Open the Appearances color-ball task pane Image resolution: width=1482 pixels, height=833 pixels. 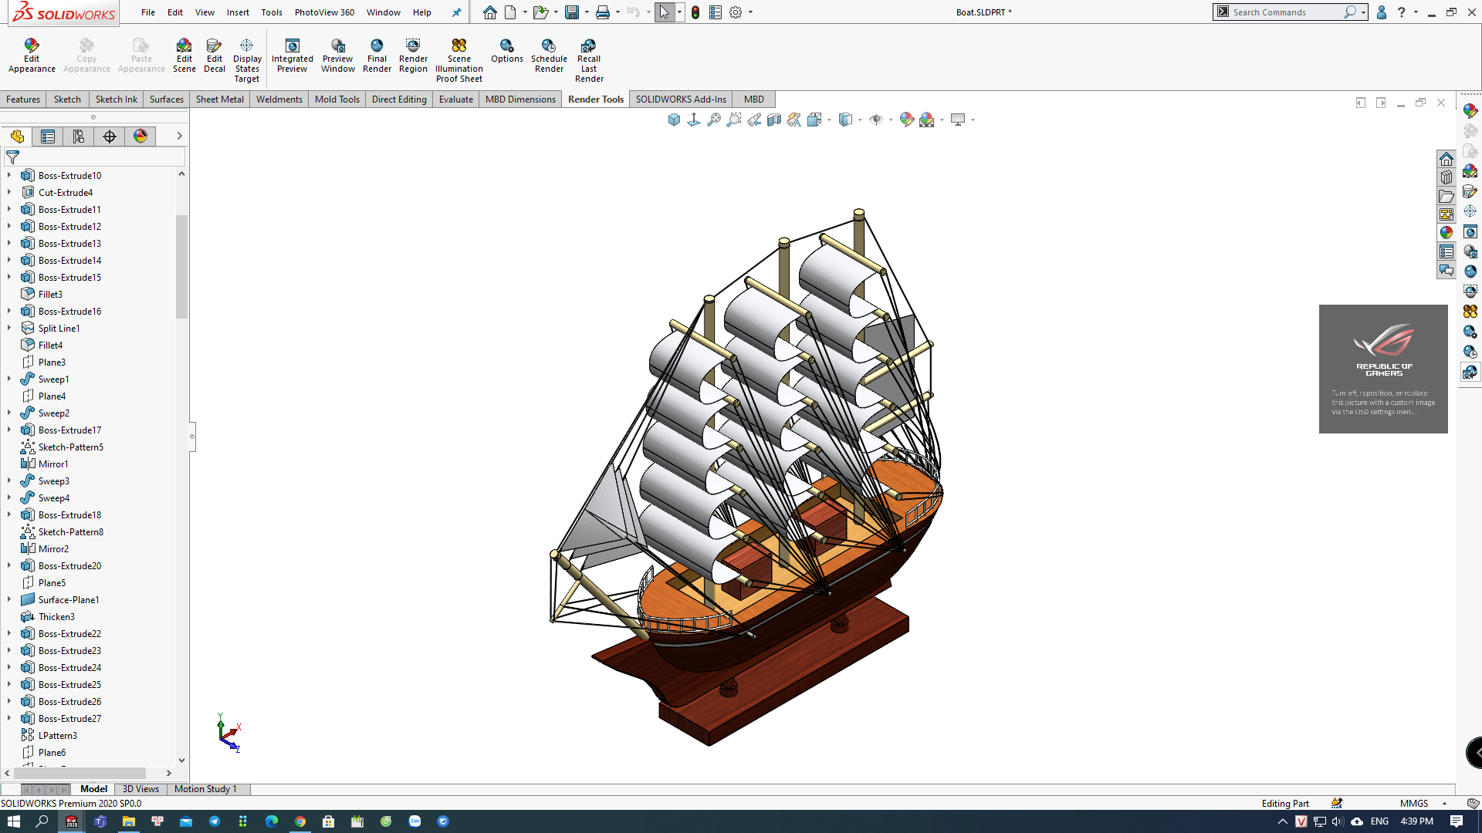tap(1446, 232)
